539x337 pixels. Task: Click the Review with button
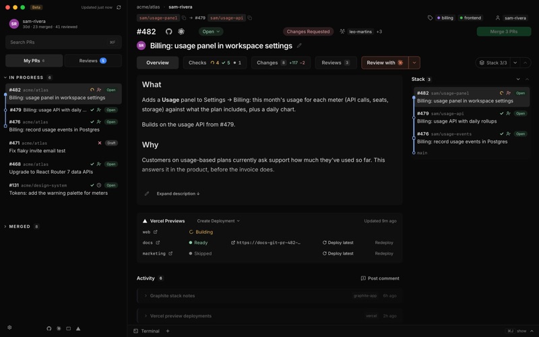(385, 63)
